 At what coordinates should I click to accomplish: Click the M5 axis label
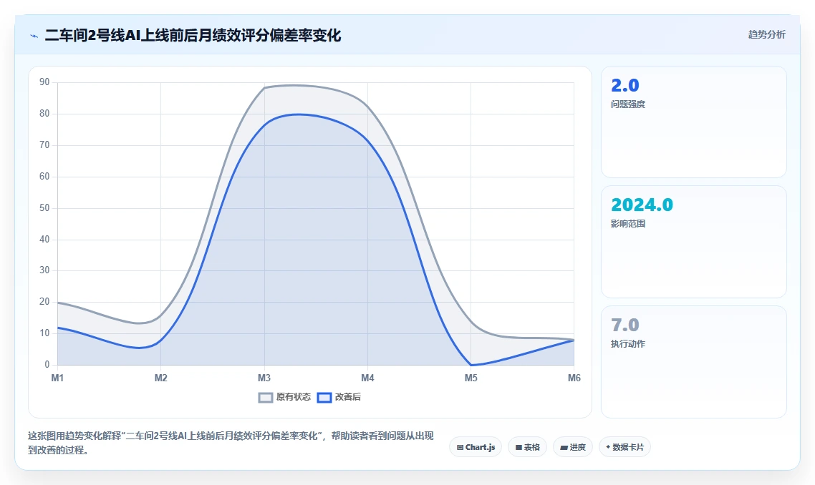click(471, 378)
